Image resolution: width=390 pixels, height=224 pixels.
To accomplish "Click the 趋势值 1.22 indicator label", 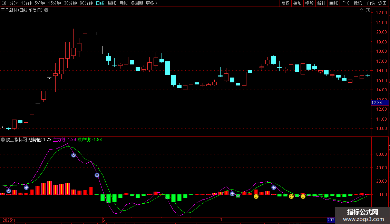I will 40,140.
